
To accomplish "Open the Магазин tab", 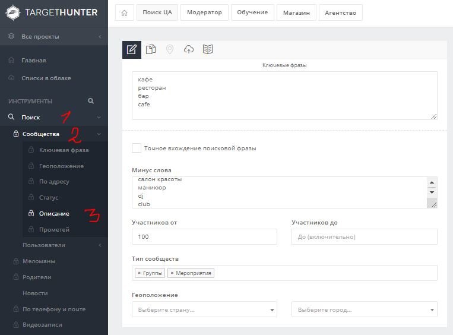I will (296, 12).
